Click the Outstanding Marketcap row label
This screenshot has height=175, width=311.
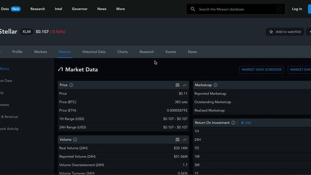213,102
